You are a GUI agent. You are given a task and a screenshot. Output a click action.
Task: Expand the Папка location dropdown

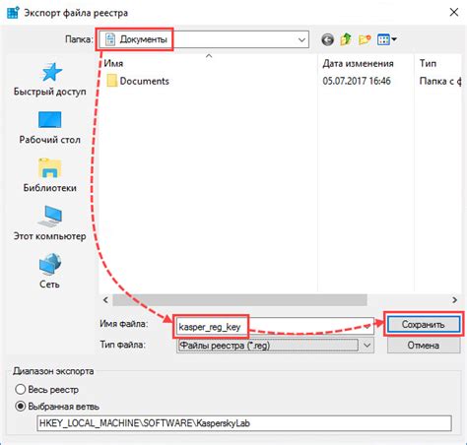(301, 39)
